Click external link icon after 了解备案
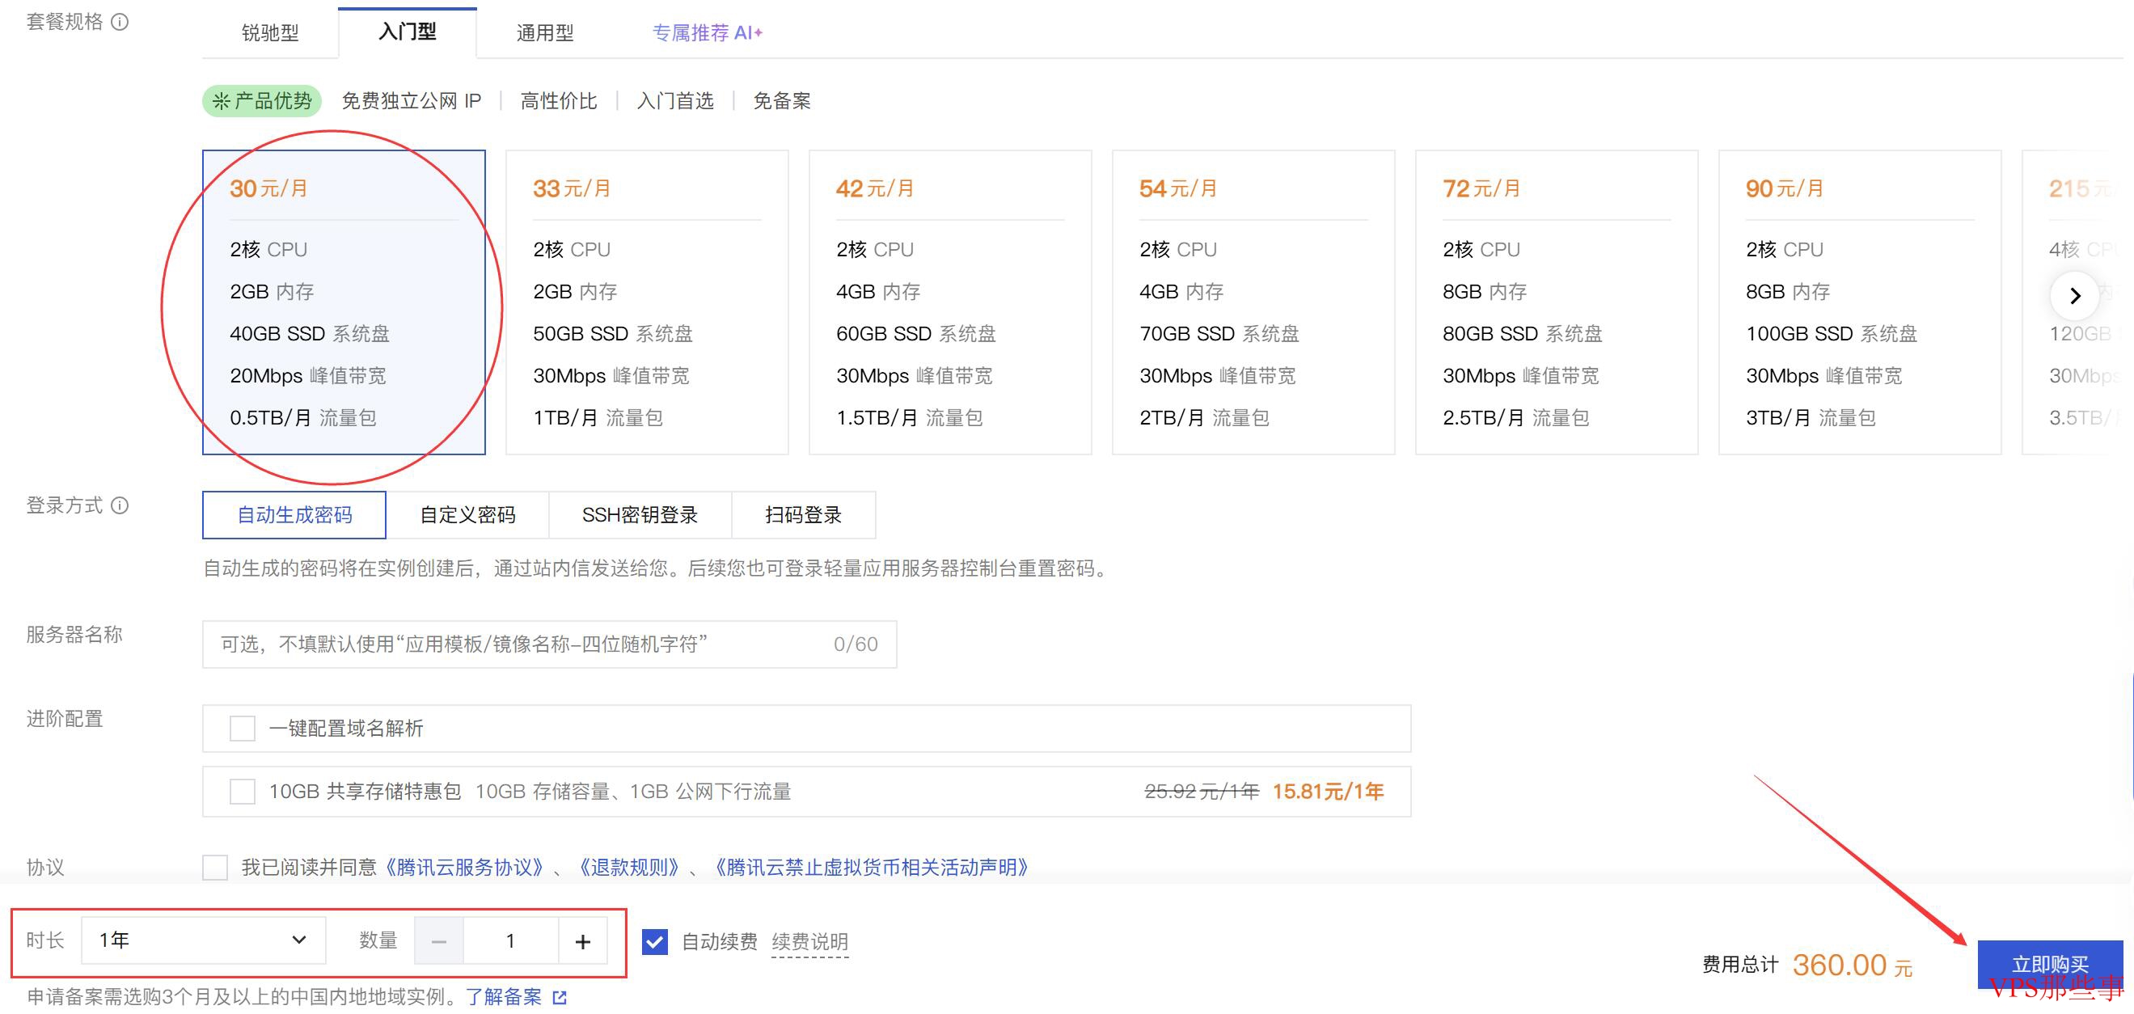2134x1014 pixels. tap(560, 998)
